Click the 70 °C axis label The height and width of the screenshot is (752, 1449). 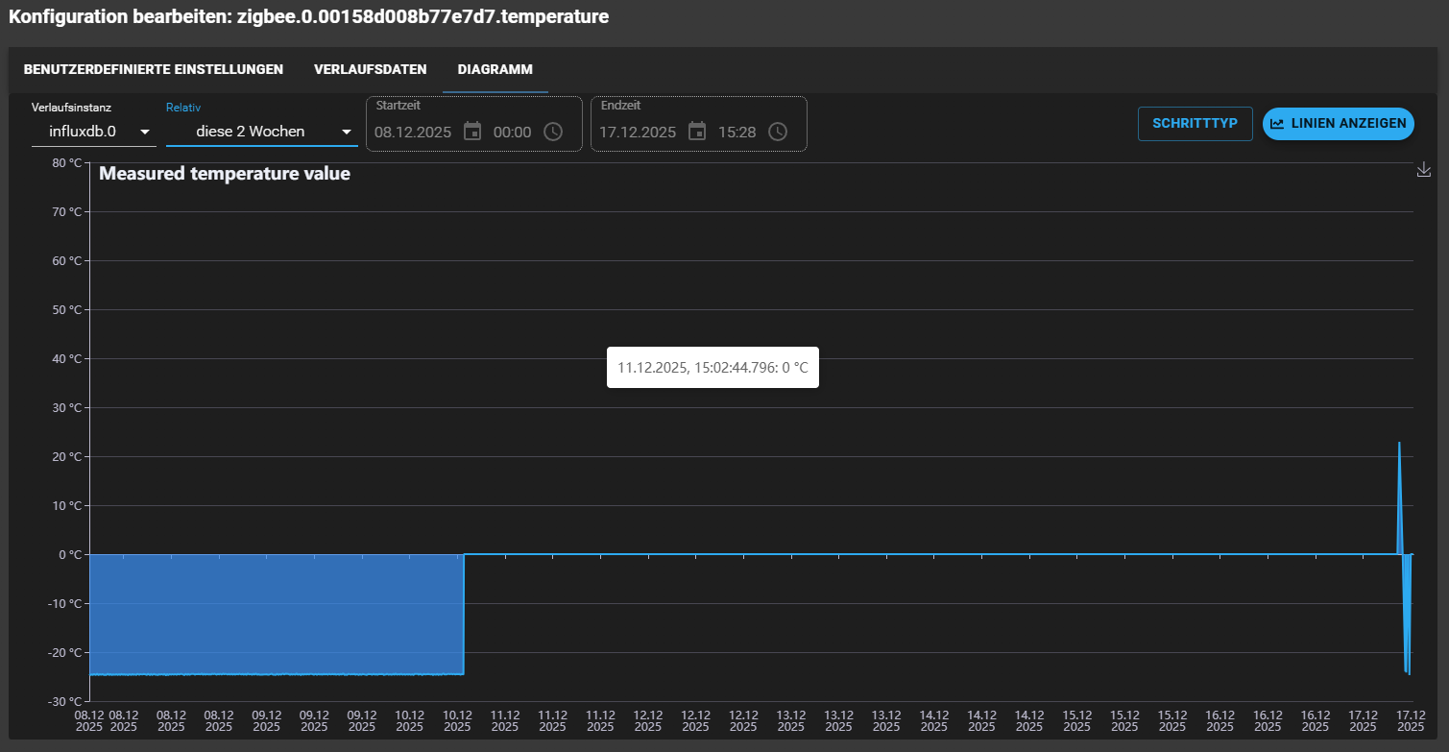tap(67, 211)
